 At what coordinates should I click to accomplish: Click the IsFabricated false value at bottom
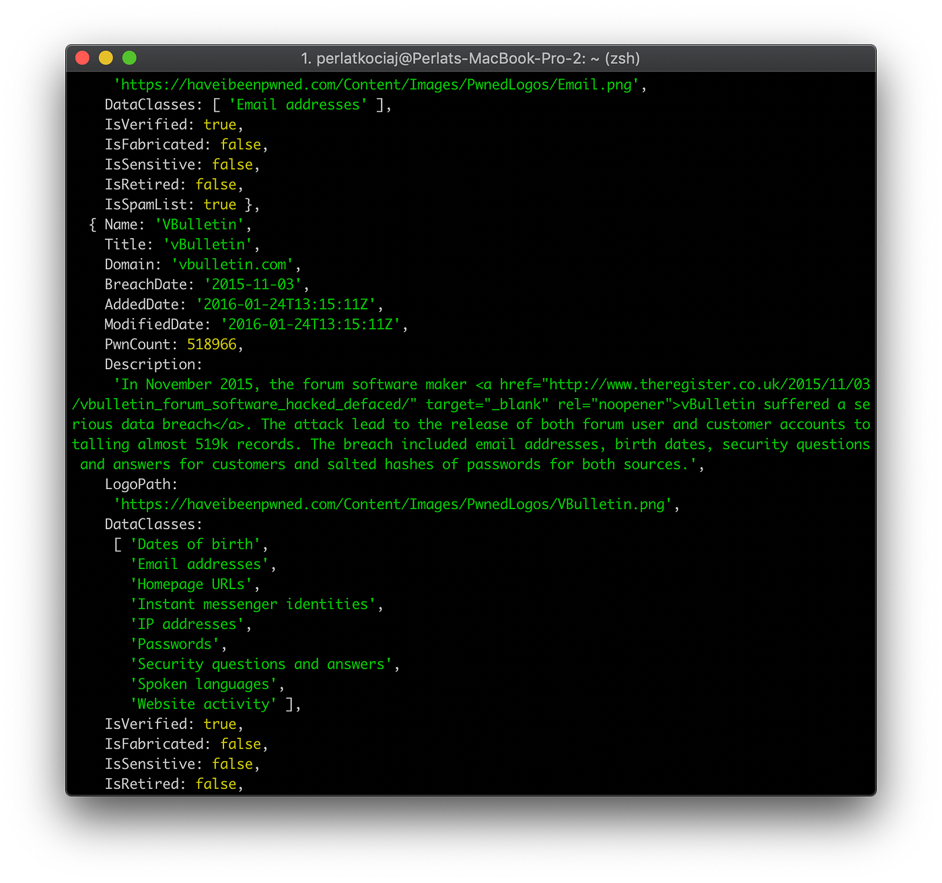click(x=240, y=744)
